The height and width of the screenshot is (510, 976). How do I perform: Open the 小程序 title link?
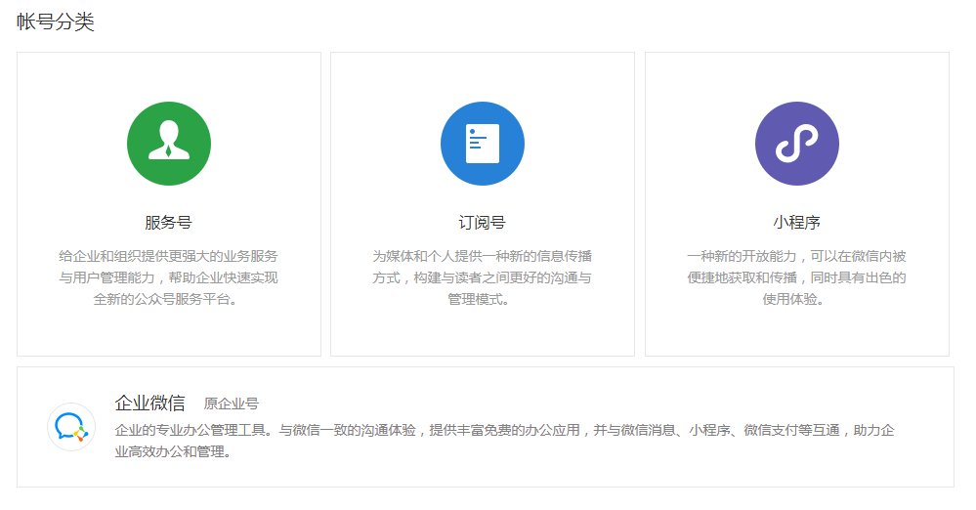tap(796, 223)
